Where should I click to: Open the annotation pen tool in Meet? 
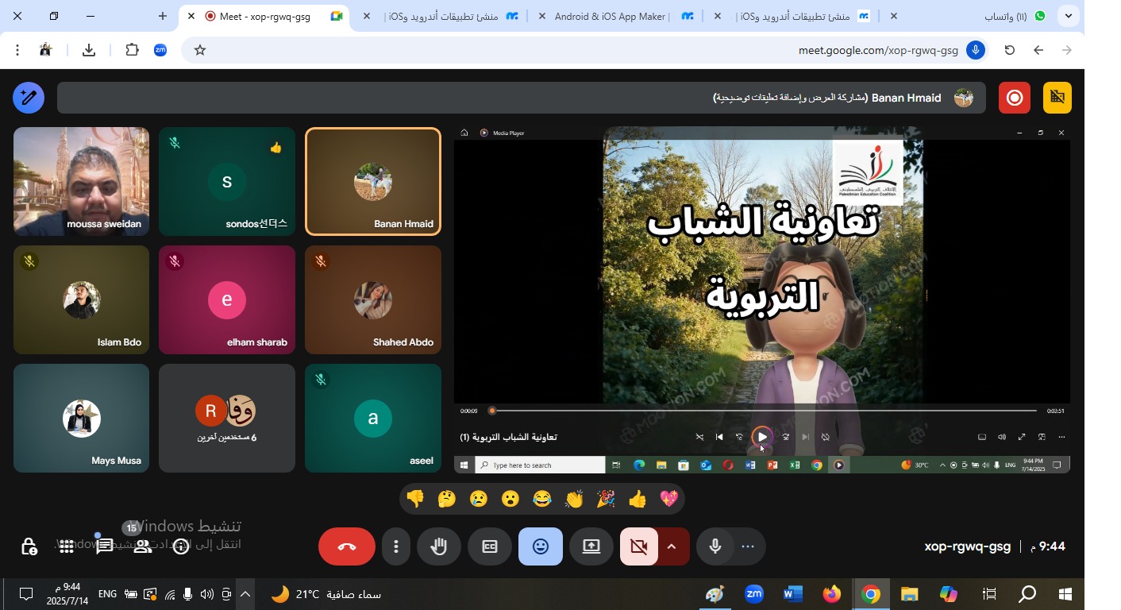pyautogui.click(x=29, y=98)
